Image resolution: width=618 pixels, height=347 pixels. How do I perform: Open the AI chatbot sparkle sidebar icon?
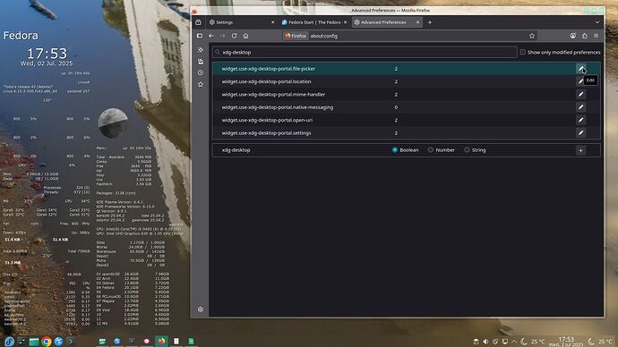[x=201, y=50]
